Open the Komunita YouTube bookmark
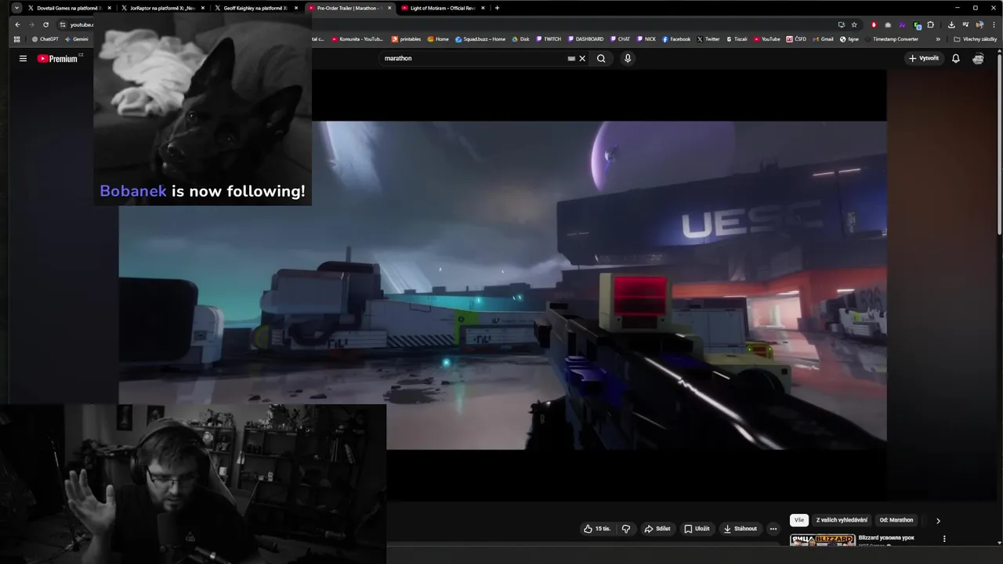The width and height of the screenshot is (1003, 564). (357, 39)
